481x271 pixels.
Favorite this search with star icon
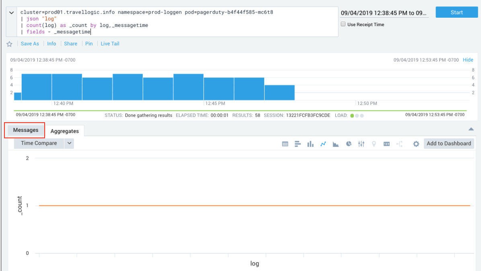(x=10, y=44)
